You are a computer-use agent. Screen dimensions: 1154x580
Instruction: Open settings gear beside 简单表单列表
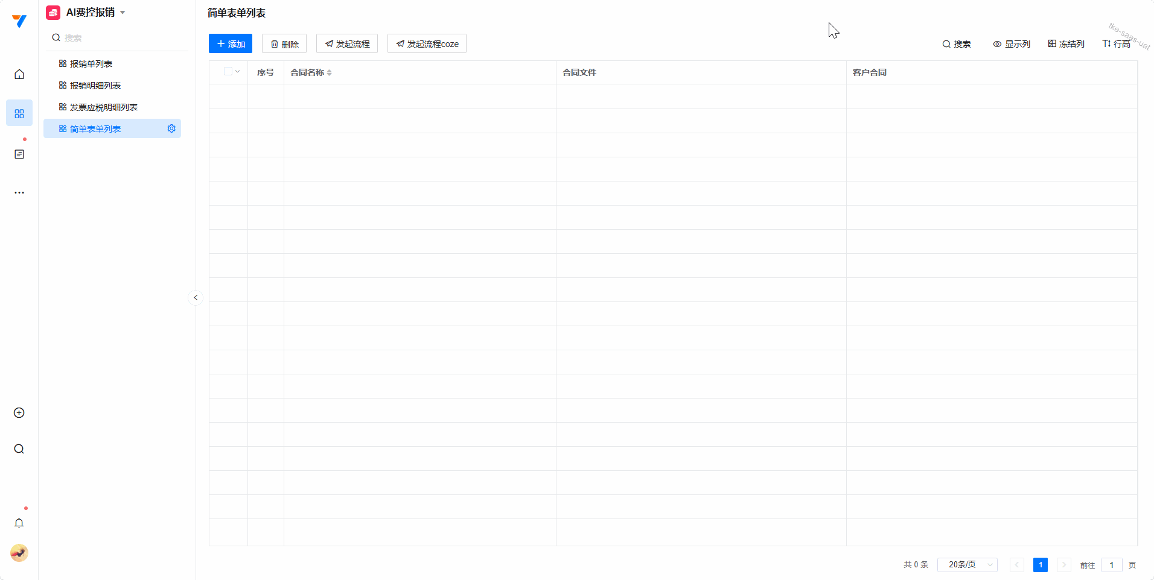(171, 128)
